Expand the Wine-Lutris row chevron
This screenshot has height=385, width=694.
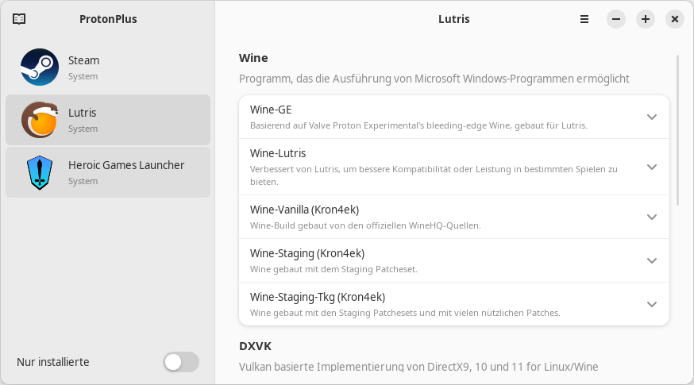point(651,167)
